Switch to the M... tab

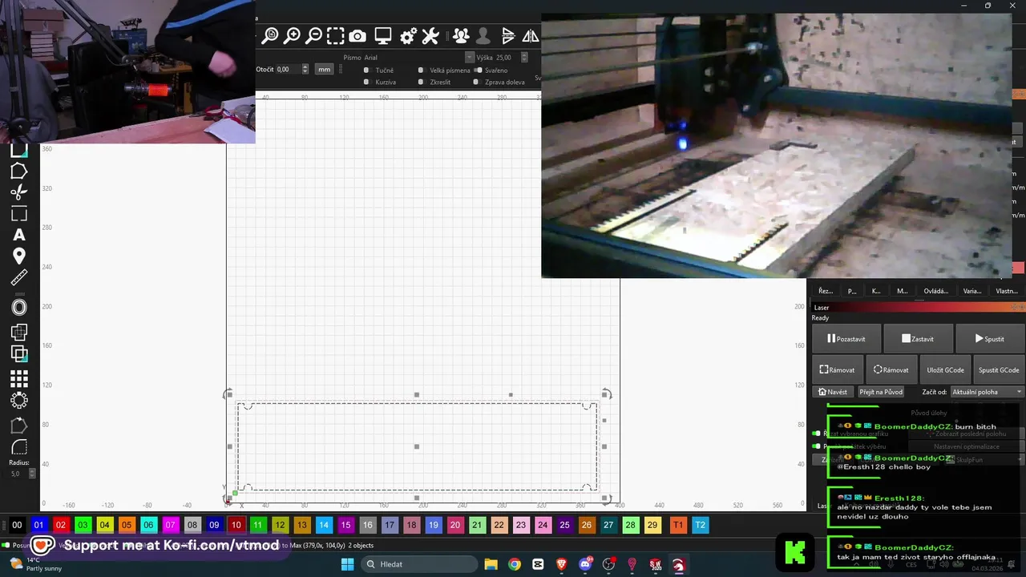click(x=902, y=292)
